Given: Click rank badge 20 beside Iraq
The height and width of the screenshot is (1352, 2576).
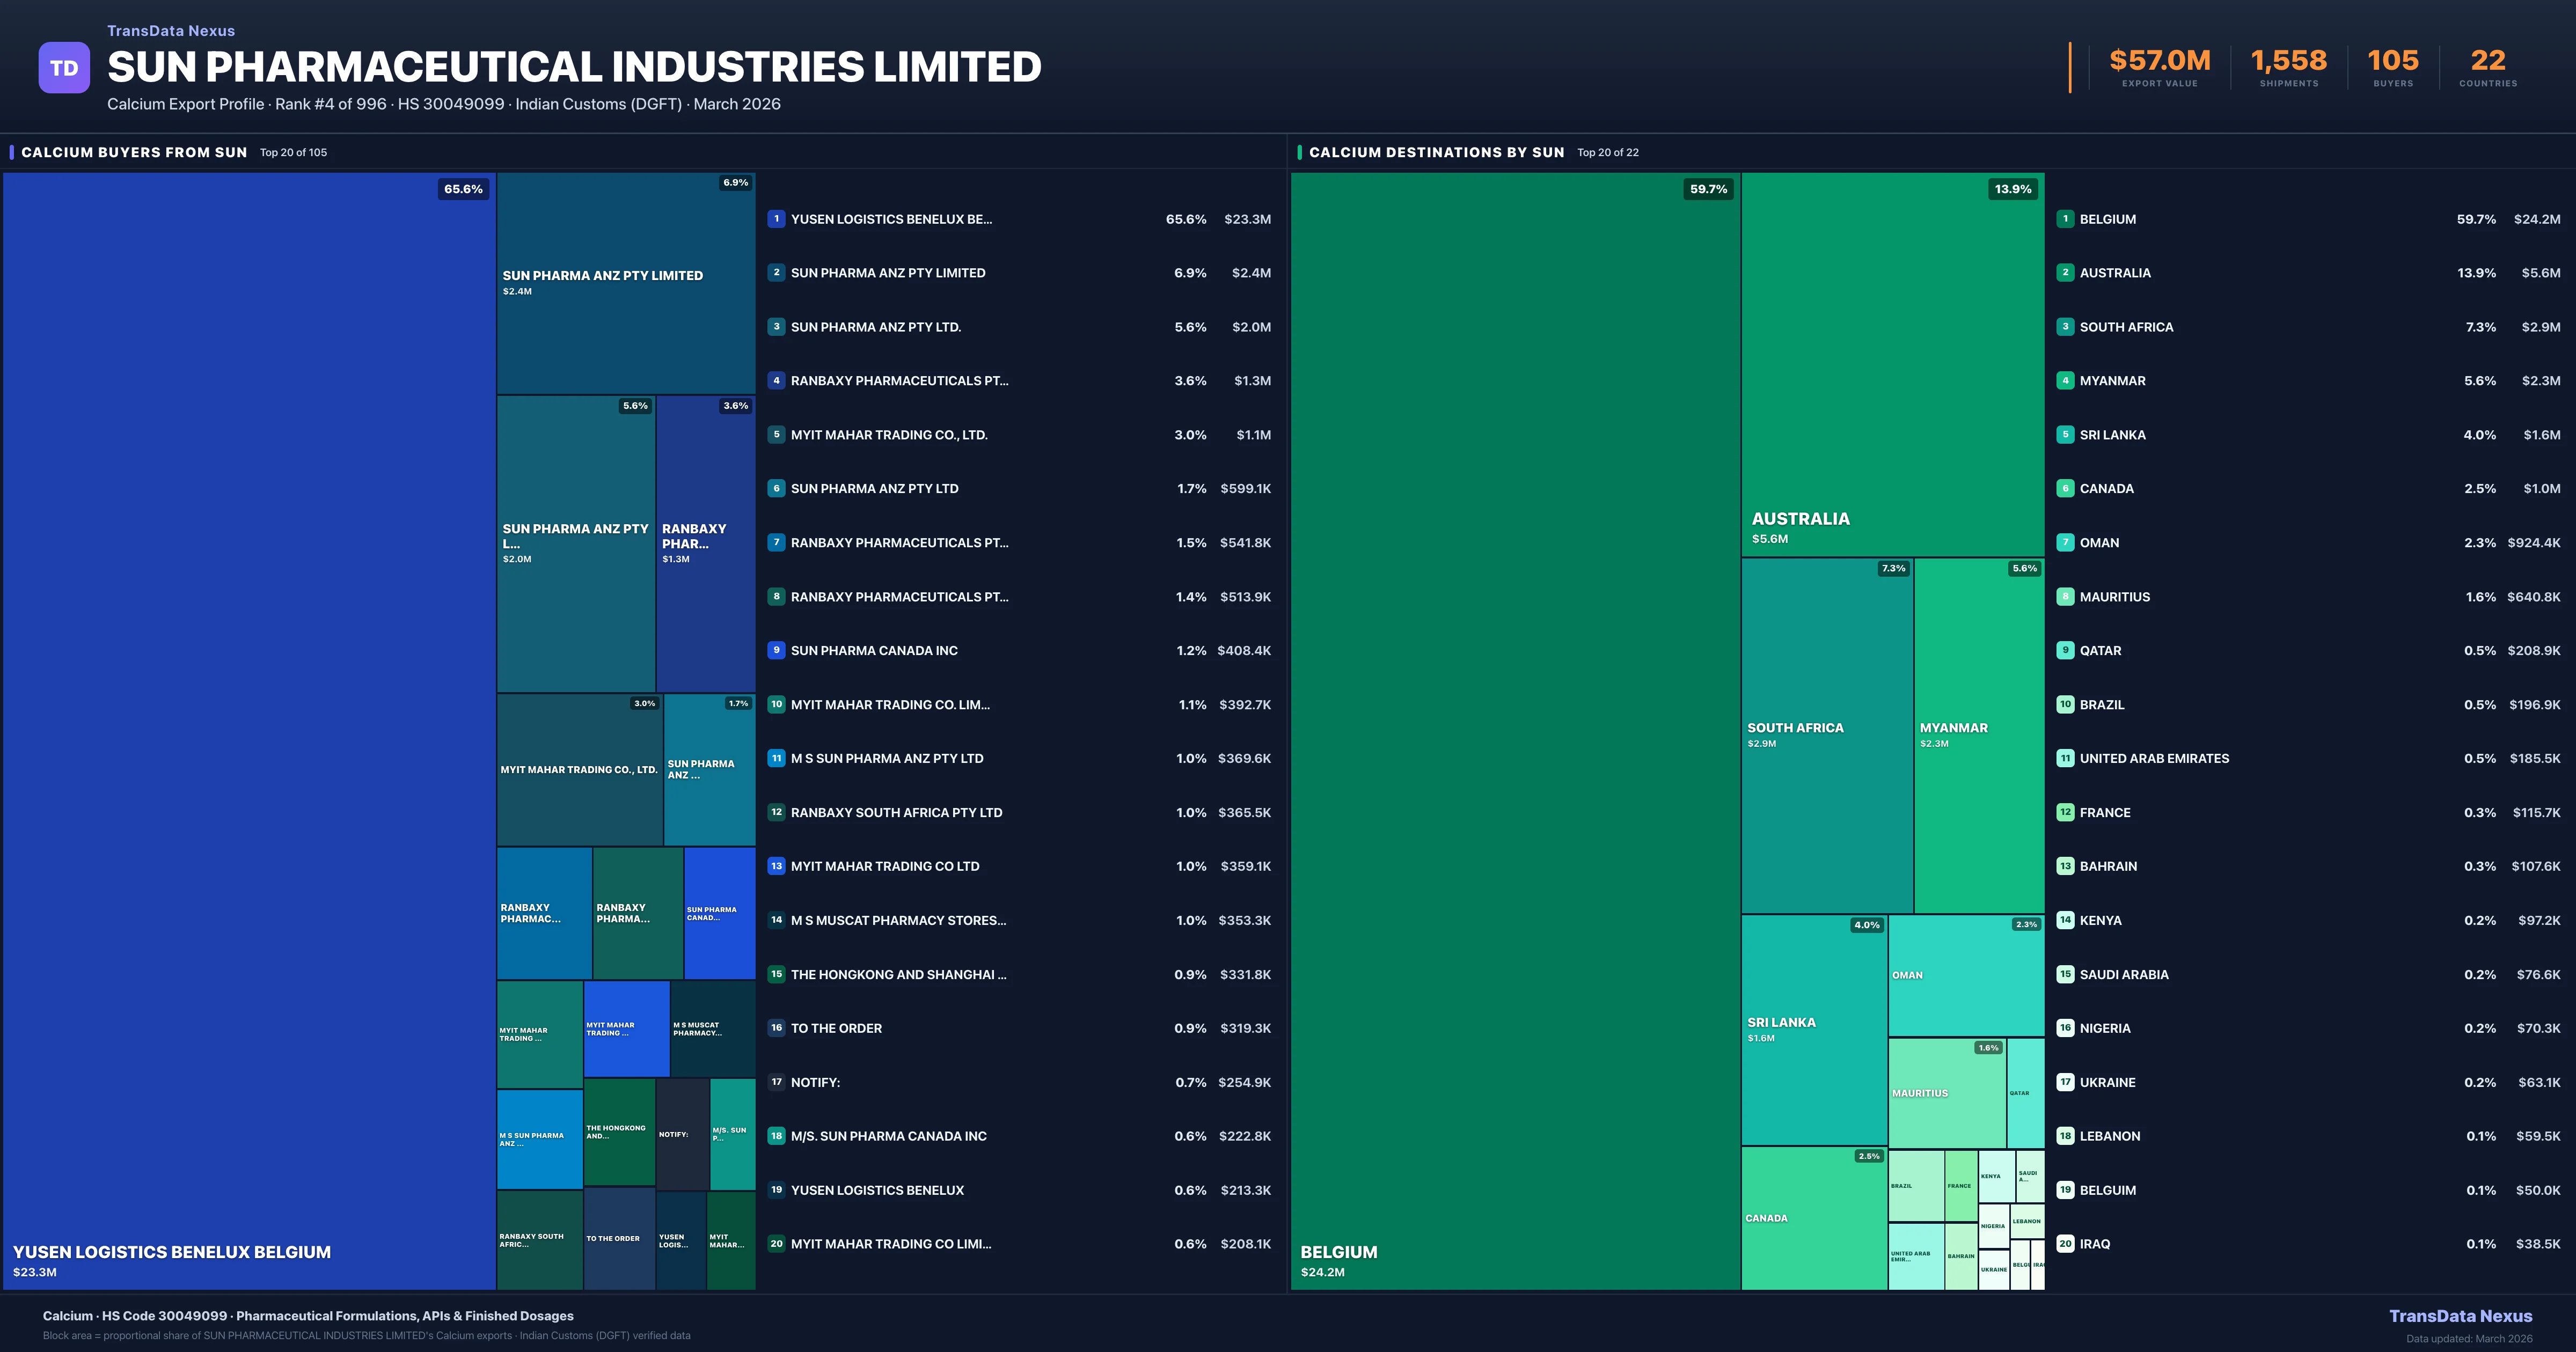Looking at the screenshot, I should pos(2065,1244).
